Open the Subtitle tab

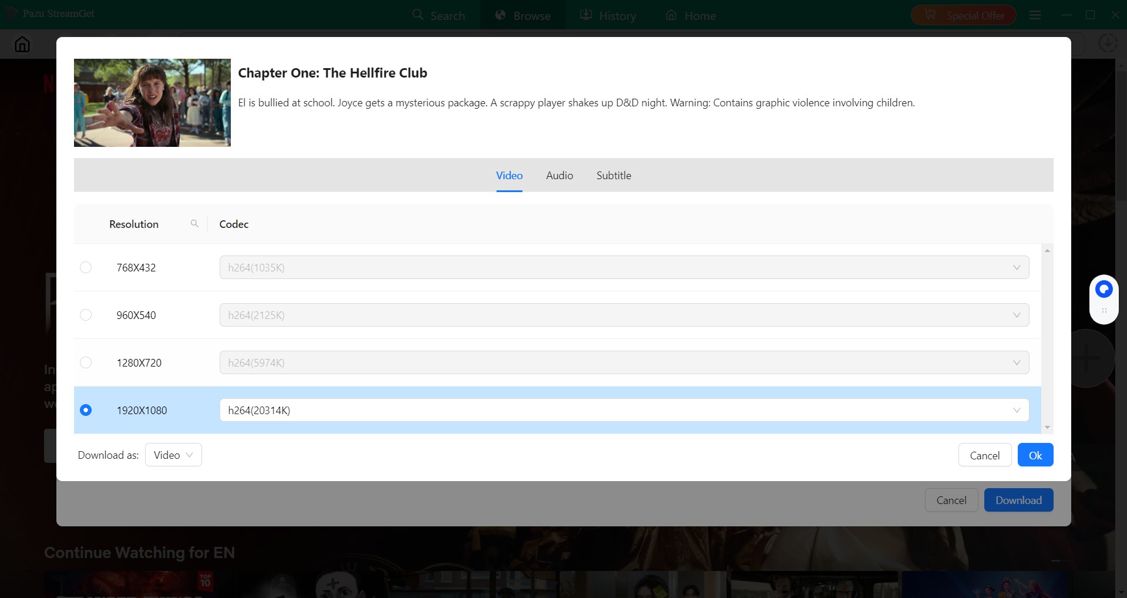click(x=613, y=175)
